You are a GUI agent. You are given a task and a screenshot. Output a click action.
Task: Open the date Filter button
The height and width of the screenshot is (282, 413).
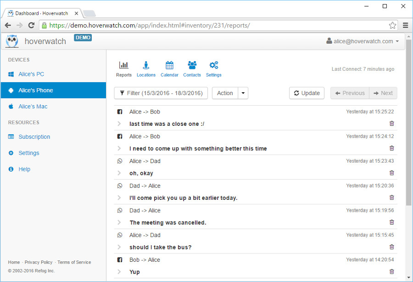point(161,93)
